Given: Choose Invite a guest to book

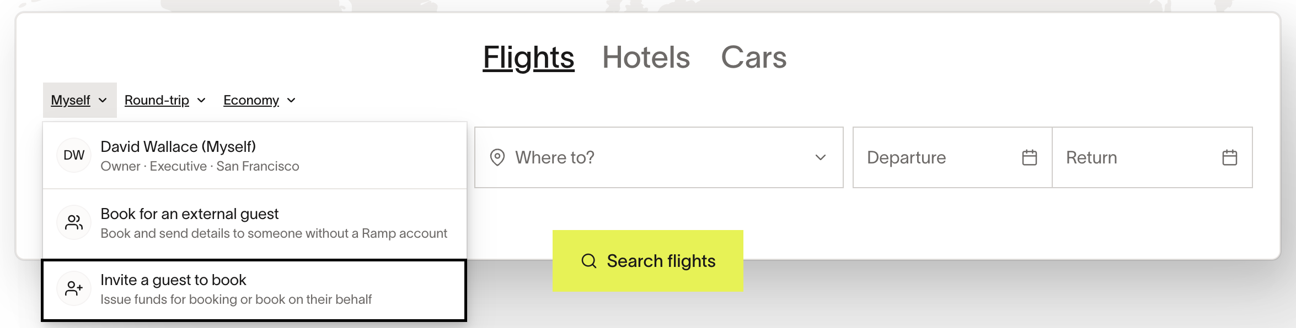Looking at the screenshot, I should point(254,290).
